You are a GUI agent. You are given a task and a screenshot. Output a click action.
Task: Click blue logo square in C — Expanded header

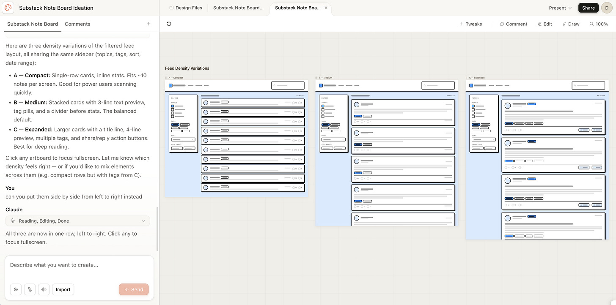(471, 85)
